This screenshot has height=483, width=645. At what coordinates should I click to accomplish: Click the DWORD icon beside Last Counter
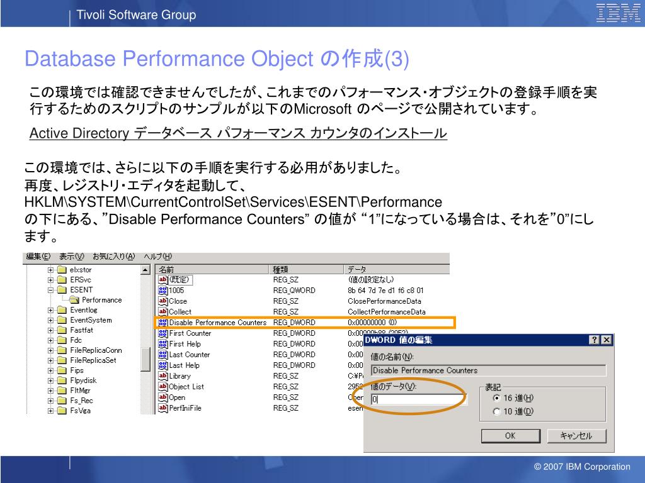pyautogui.click(x=163, y=355)
